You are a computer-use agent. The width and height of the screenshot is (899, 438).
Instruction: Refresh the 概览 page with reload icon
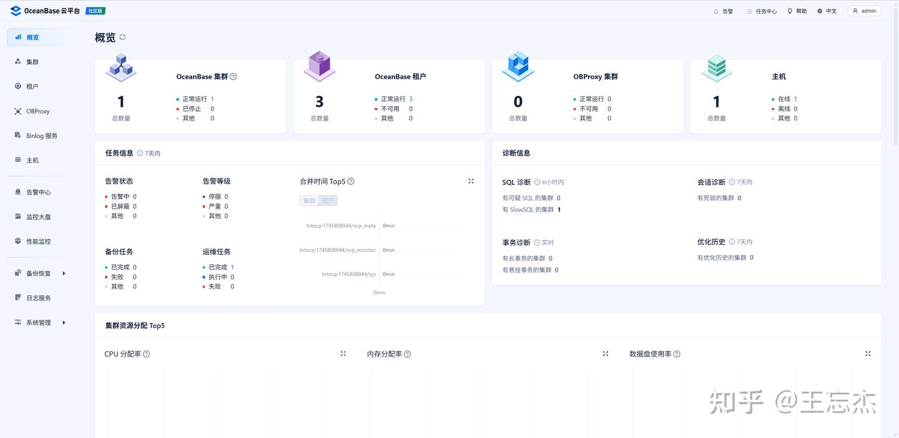(x=122, y=37)
